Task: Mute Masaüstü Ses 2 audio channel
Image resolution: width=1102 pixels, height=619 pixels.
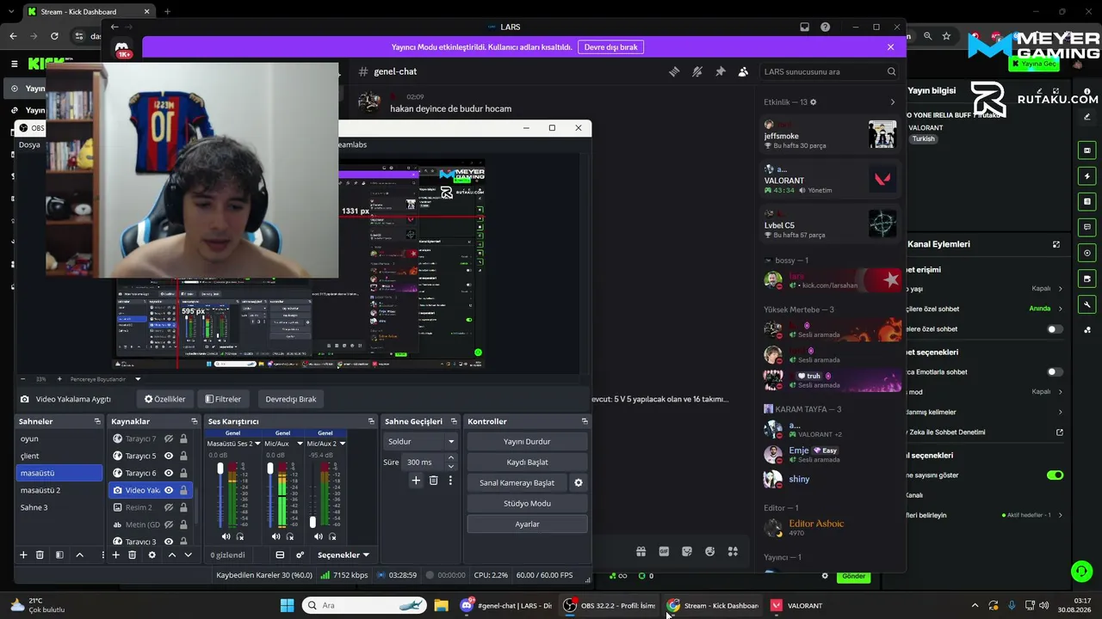Action: (x=226, y=536)
